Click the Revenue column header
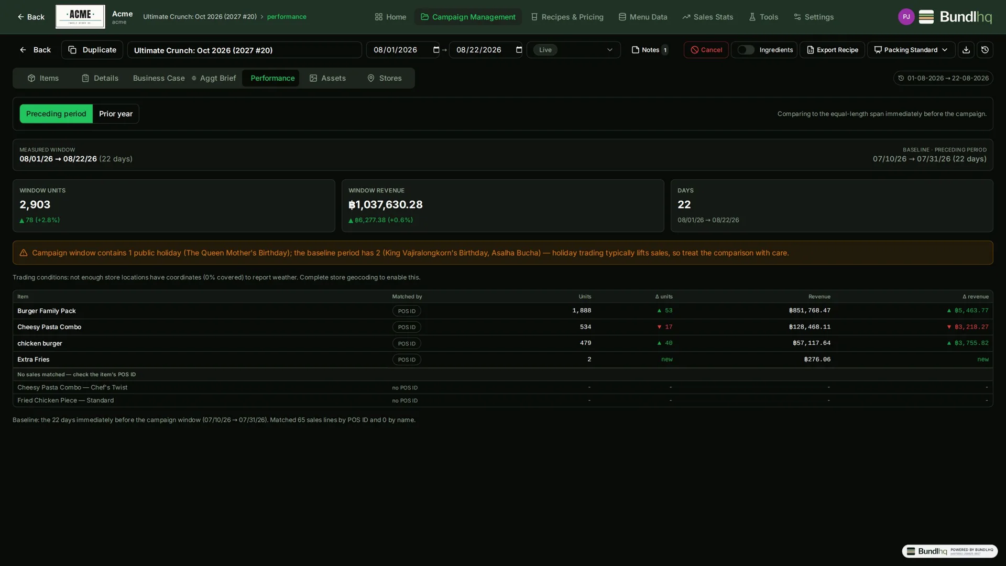Viewport: 1006px width, 566px height. click(819, 297)
